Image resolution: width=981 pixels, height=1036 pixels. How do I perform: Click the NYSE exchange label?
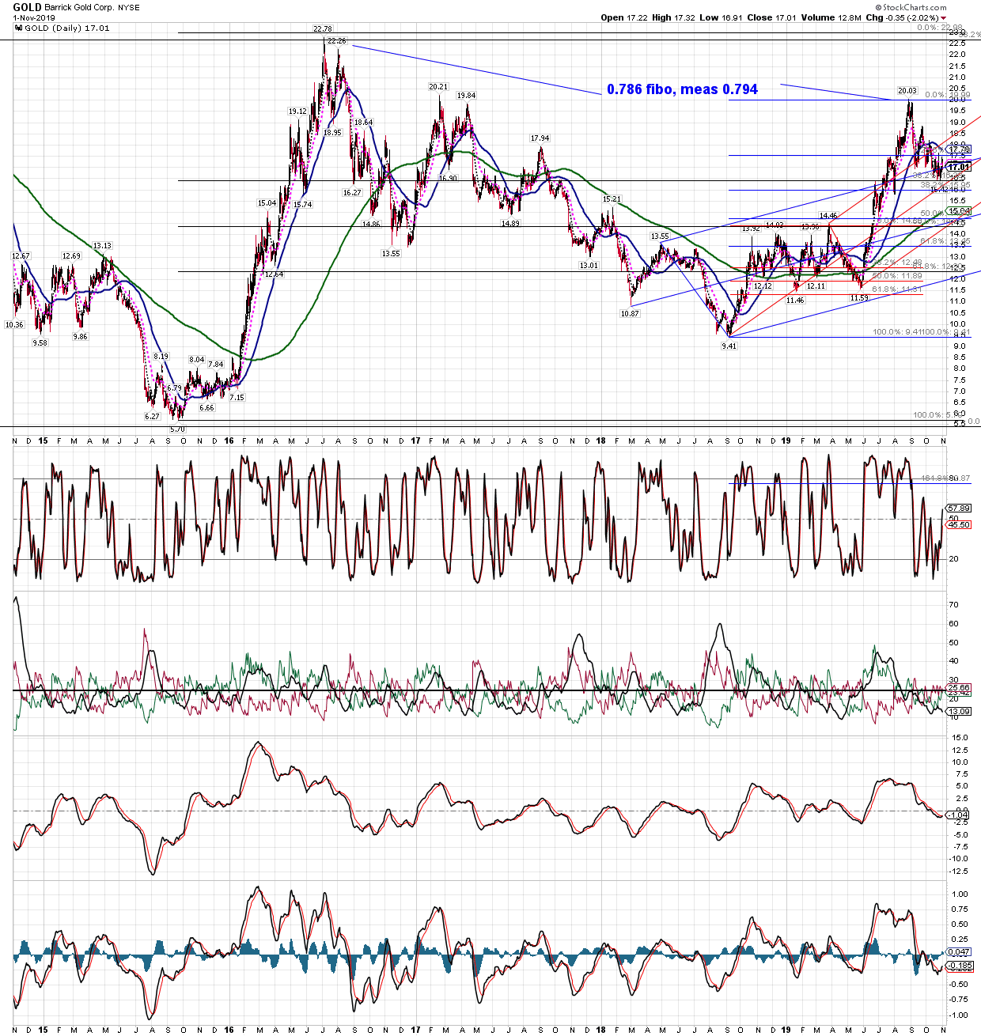(x=129, y=8)
